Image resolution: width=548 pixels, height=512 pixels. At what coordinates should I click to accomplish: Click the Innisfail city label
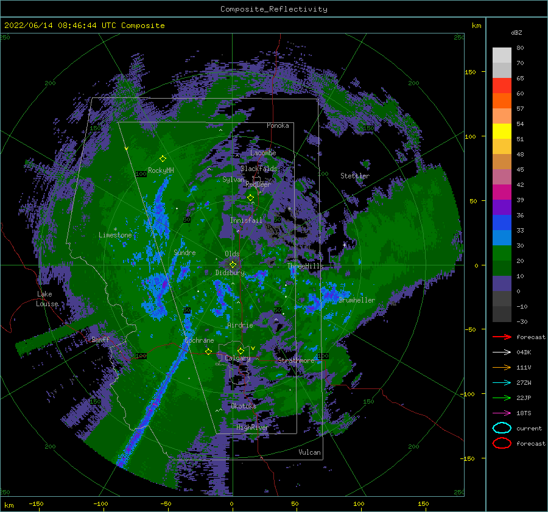[x=246, y=220]
